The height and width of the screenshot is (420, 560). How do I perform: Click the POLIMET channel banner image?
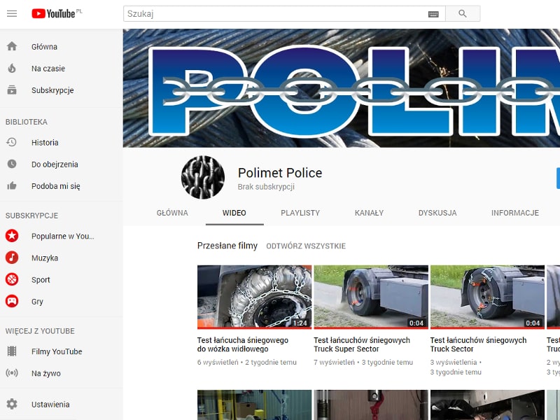[x=342, y=88]
